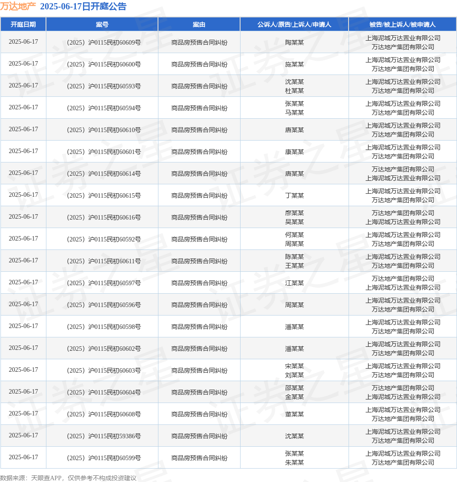Click plaintiff name 何某某

click(x=295, y=235)
